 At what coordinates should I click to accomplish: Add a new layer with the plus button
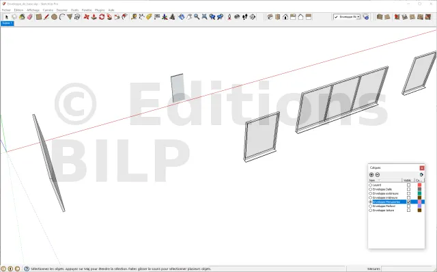click(x=371, y=175)
